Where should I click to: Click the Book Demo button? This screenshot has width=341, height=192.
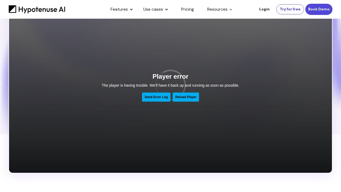tap(319, 9)
